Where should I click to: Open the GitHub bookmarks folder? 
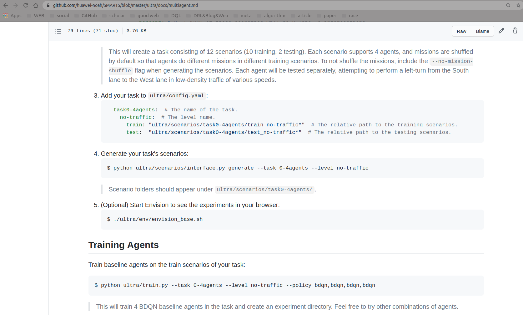pos(89,15)
